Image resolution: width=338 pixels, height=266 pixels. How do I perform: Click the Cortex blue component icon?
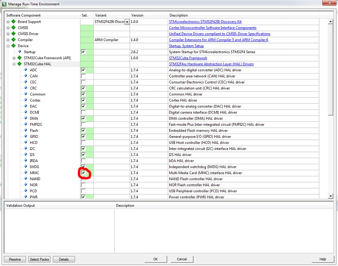coord(26,100)
